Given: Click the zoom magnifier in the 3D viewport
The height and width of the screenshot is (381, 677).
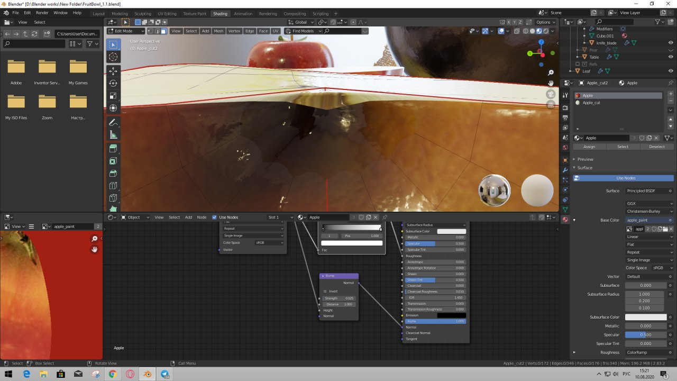Looking at the screenshot, I should point(551,72).
